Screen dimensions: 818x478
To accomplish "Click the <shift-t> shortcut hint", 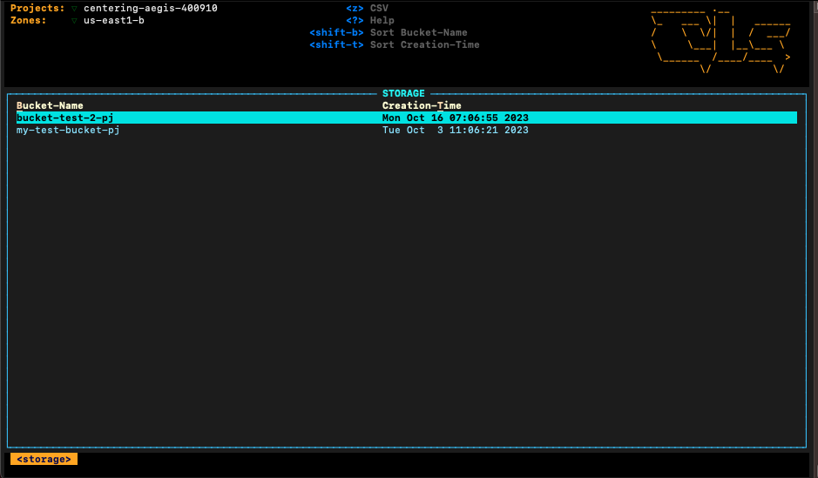I will point(336,44).
